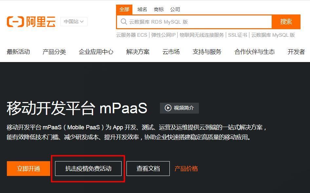Focus the search input field
The image size is (310, 193).
click(x=197, y=22)
